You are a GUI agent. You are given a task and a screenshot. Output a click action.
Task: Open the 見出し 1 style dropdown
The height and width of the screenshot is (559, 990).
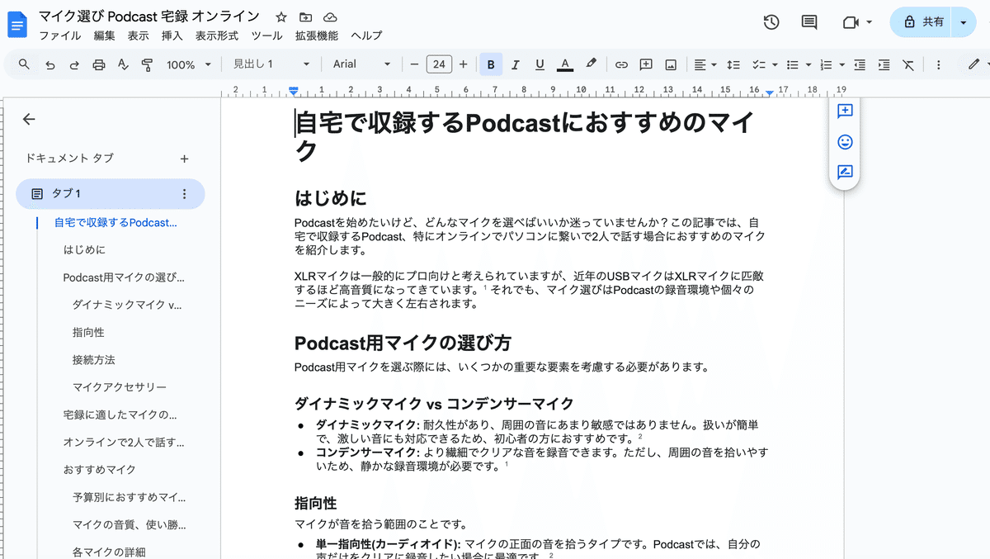(x=271, y=64)
